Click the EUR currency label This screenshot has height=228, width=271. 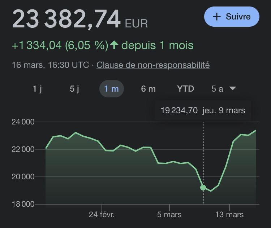[136, 23]
